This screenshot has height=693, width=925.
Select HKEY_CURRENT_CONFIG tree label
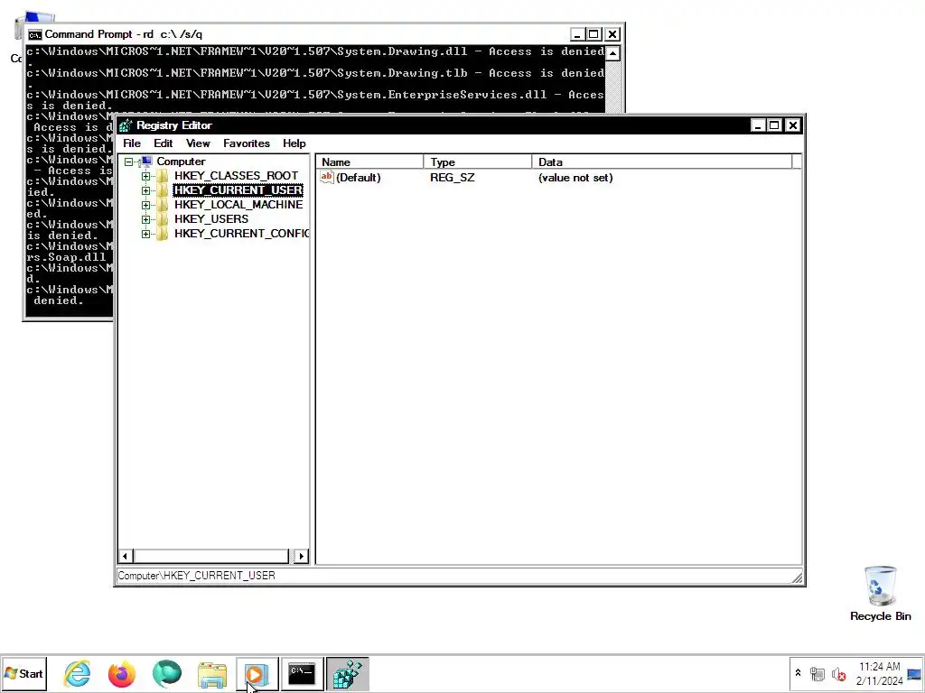241,234
